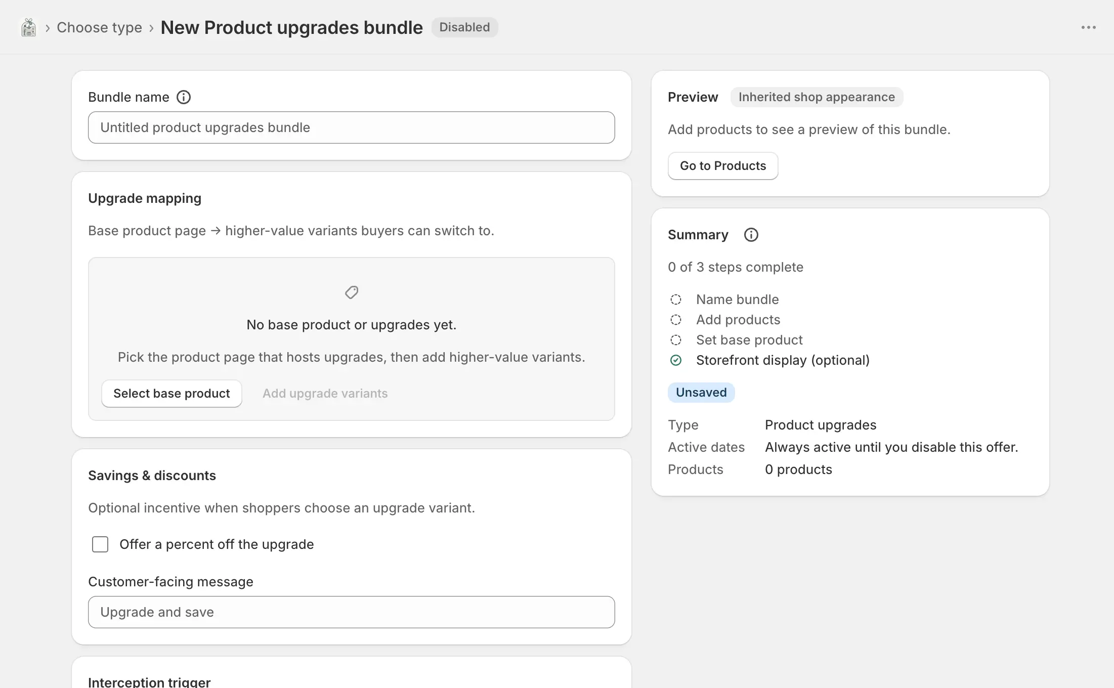Click the info icon next to Summary
1114x688 pixels.
click(751, 235)
